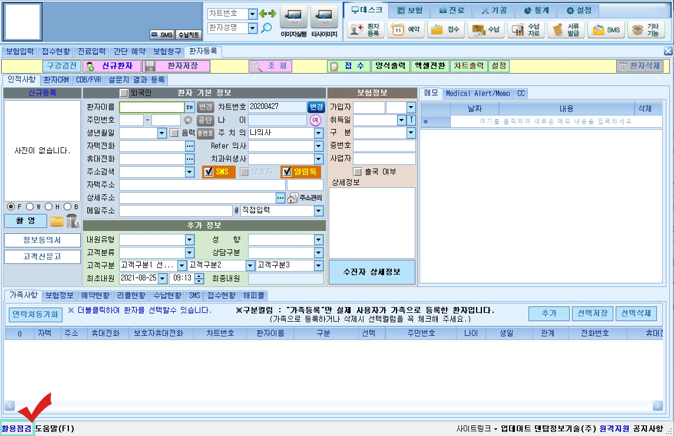The image size is (674, 436).
Task: Open the 차트번호 search dropdown
Action: 253,14
